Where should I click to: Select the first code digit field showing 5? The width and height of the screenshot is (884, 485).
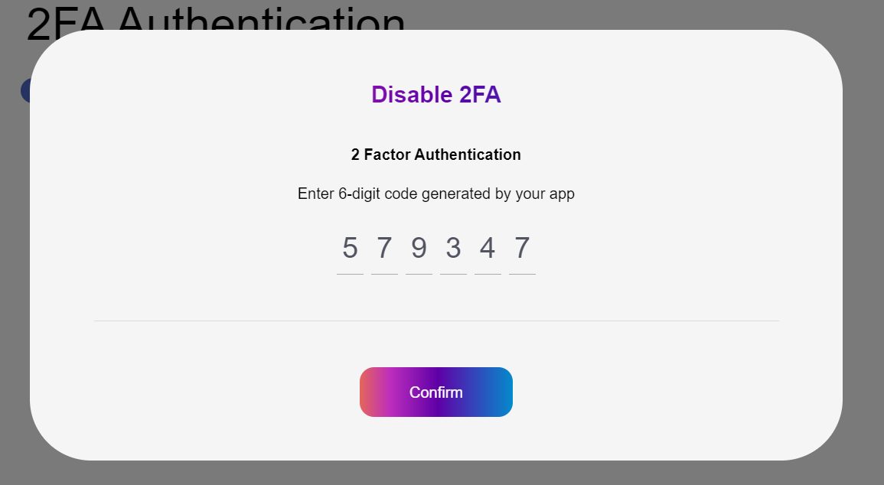coord(350,249)
